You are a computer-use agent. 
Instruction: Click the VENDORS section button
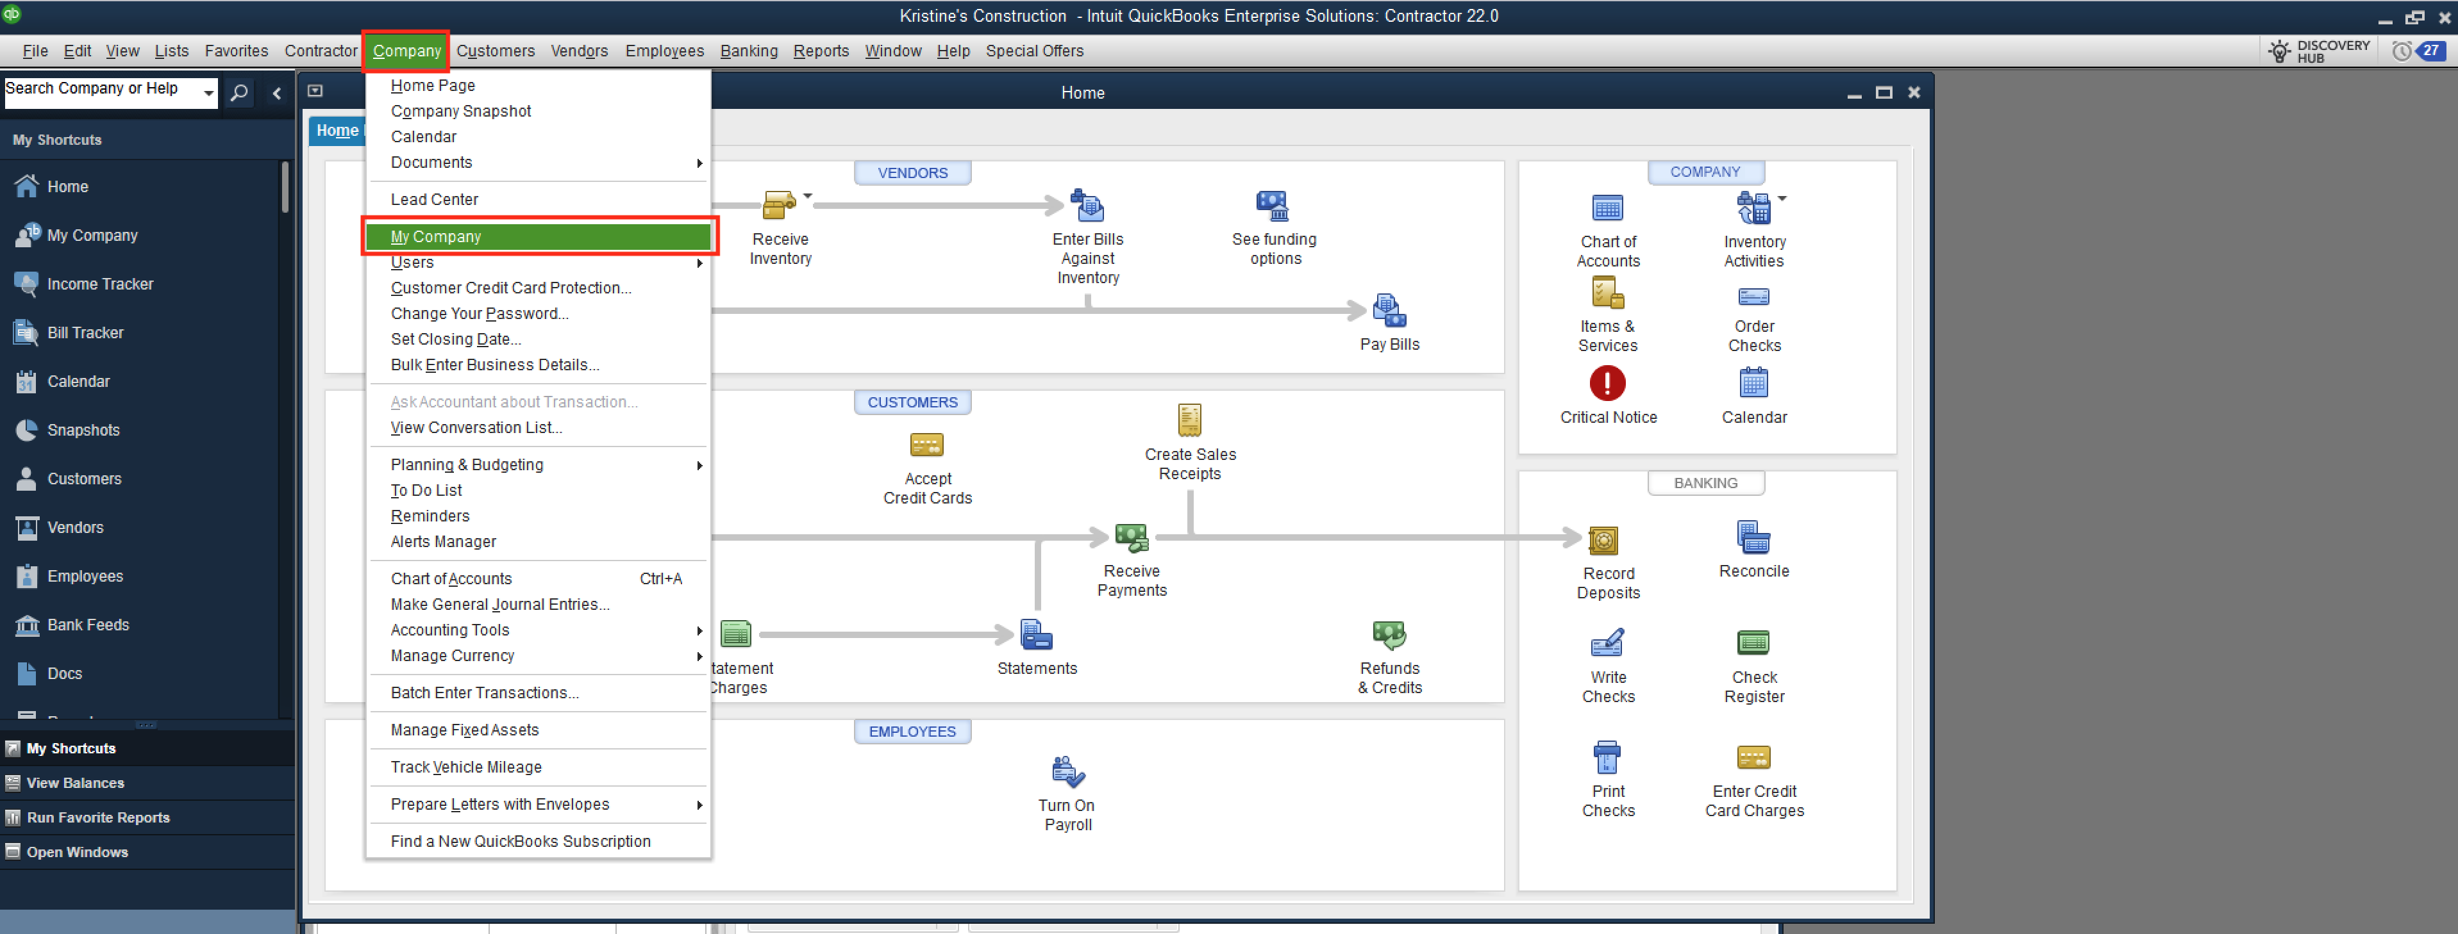click(912, 172)
